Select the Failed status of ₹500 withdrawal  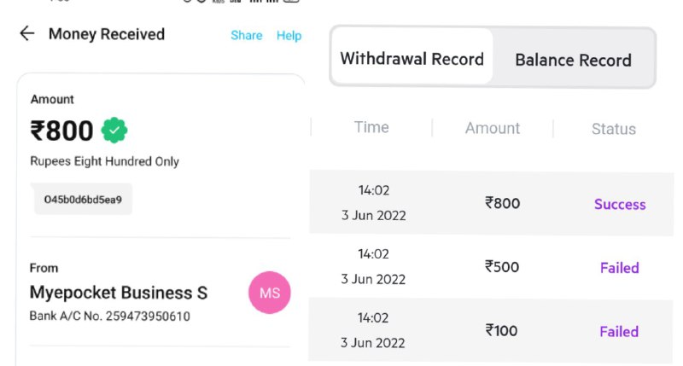620,268
